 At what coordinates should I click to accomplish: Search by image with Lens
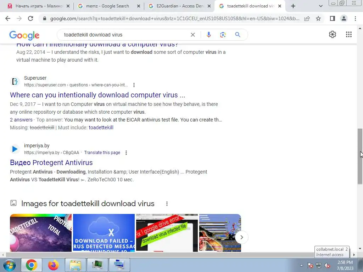[223, 35]
